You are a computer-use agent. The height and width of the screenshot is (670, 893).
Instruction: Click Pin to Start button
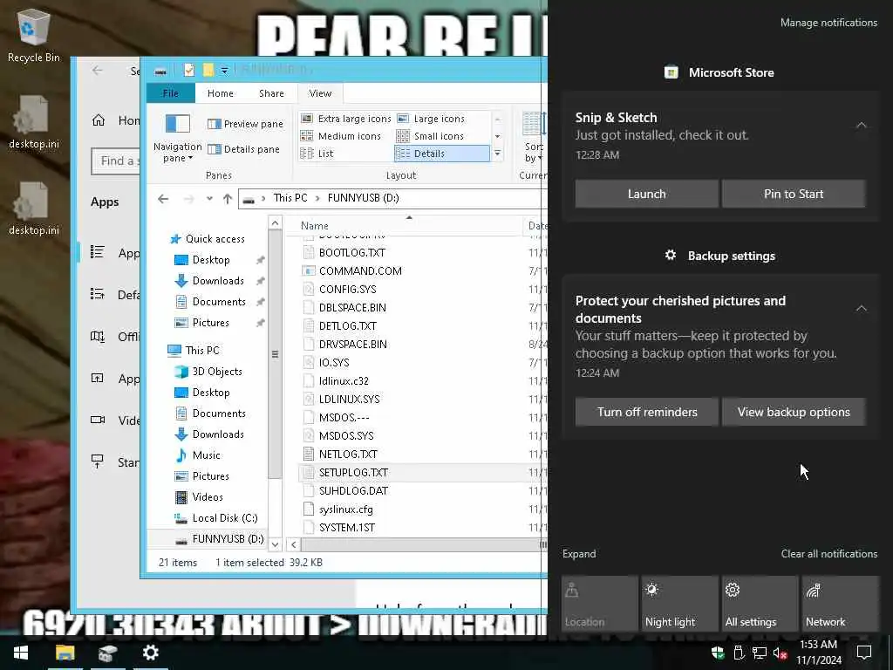(794, 194)
